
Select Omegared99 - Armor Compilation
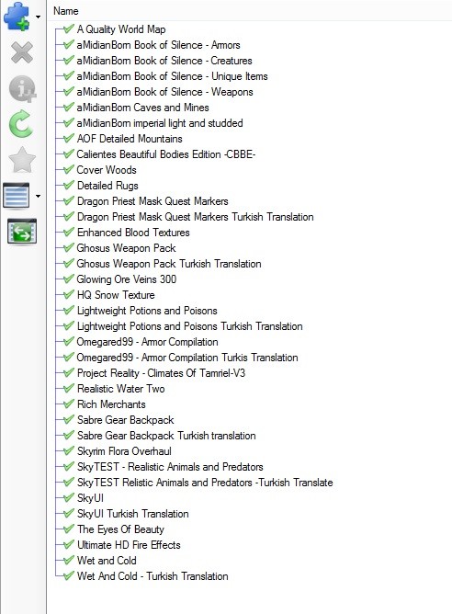point(147,342)
